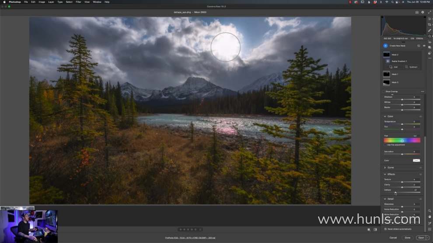
Task: Toggle Color section visibility eye
Action: (x=421, y=116)
